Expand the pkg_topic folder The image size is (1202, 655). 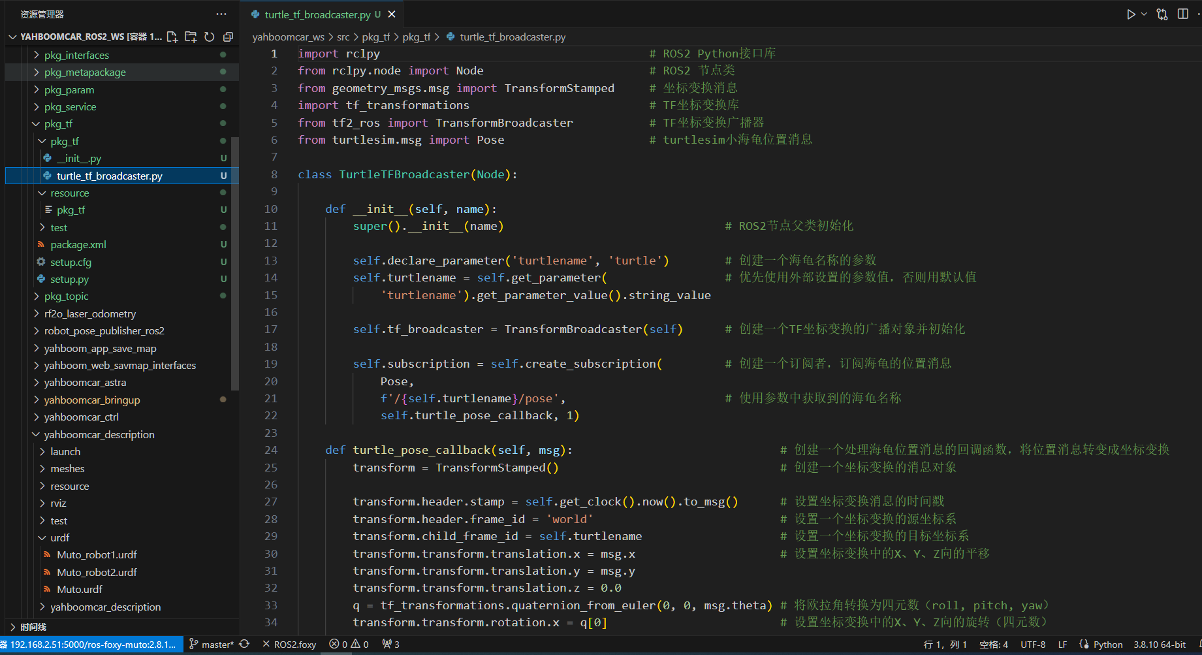click(x=66, y=296)
